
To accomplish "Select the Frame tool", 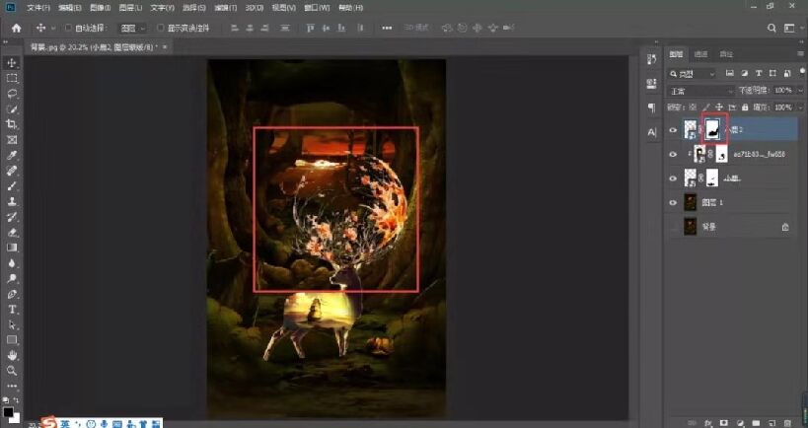I will pyautogui.click(x=12, y=140).
